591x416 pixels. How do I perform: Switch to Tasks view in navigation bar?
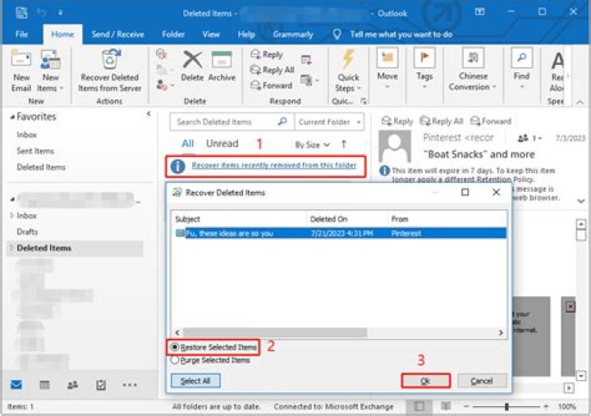[x=101, y=385]
